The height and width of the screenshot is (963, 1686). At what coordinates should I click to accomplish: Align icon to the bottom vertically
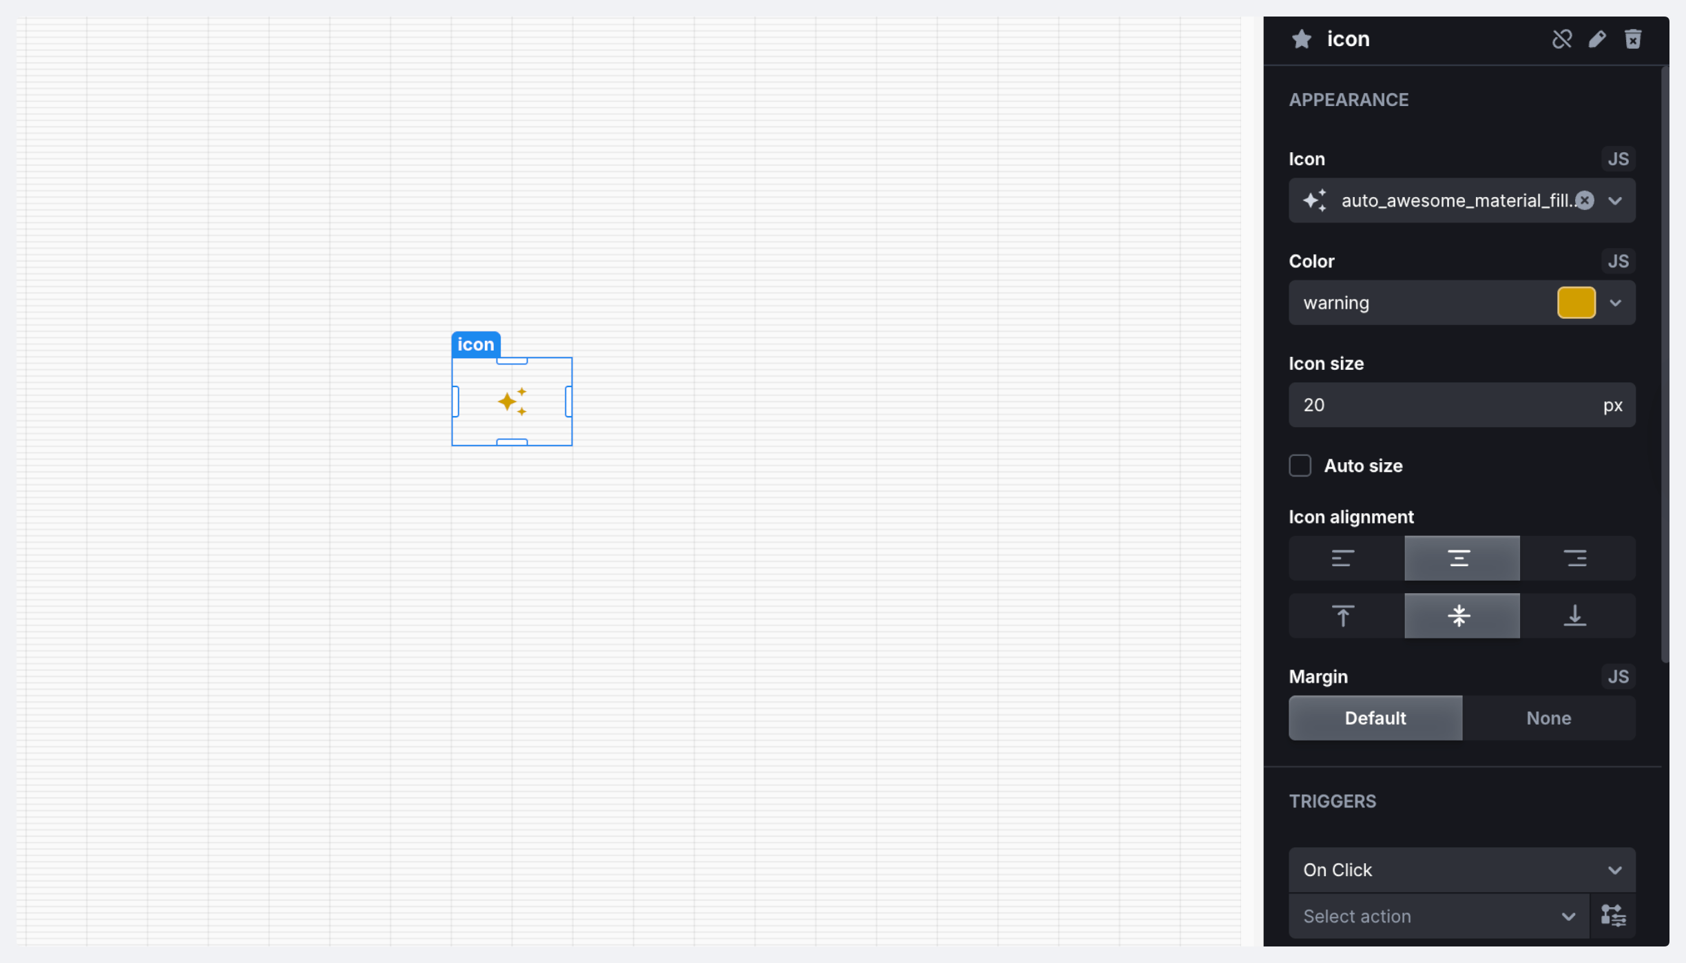(x=1576, y=616)
